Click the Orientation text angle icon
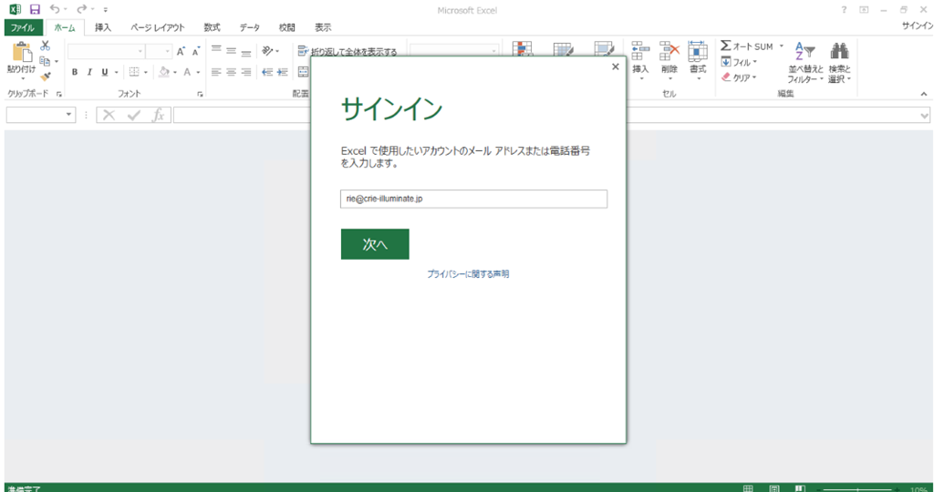Screen dimensions: 934x492 (x=267, y=51)
